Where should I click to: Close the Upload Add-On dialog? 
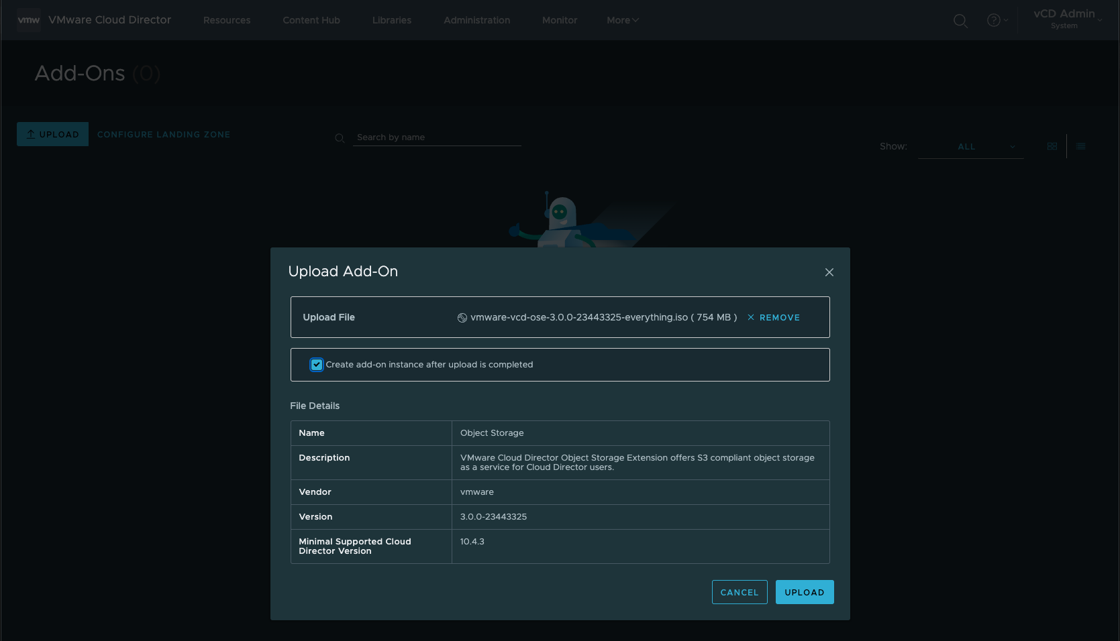pyautogui.click(x=829, y=272)
